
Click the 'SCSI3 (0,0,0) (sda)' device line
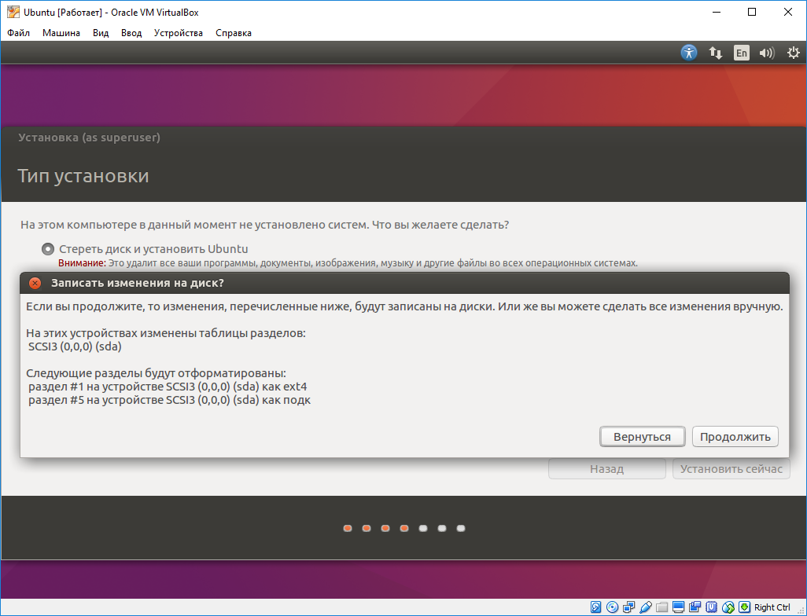click(76, 346)
